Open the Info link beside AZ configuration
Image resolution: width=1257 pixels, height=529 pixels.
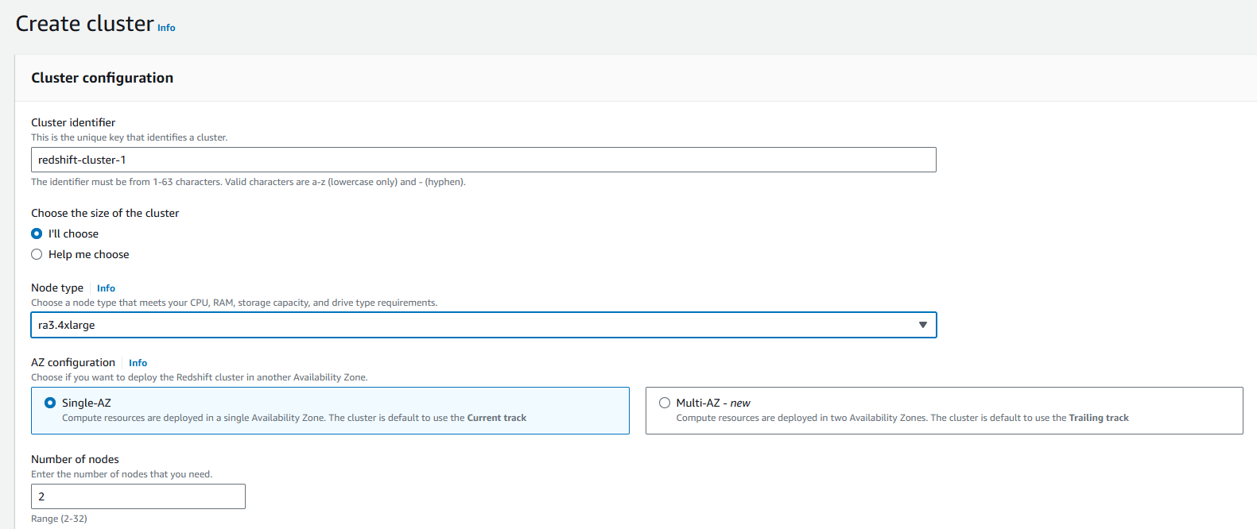point(138,363)
